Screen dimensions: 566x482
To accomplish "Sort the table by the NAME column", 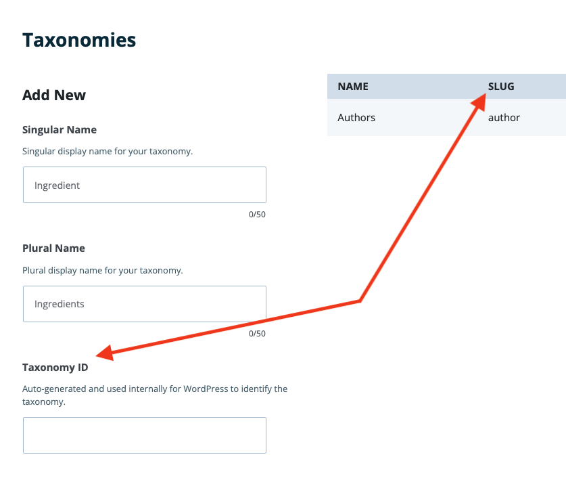I will click(353, 86).
